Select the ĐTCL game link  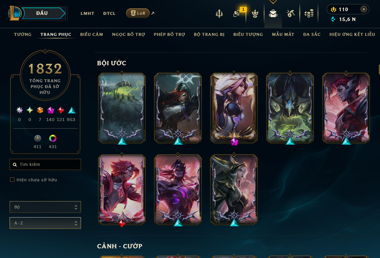coord(109,13)
